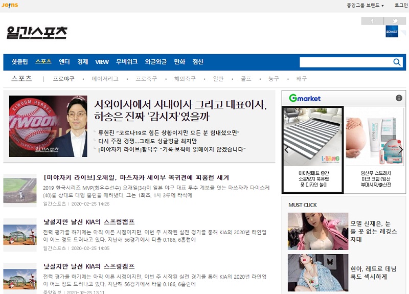409x294 pixels.
Task: Click 임산부 스트레치 마크 크림 ad text
Action: (376, 179)
